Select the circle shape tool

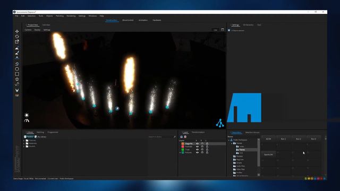pyautogui.click(x=17, y=69)
